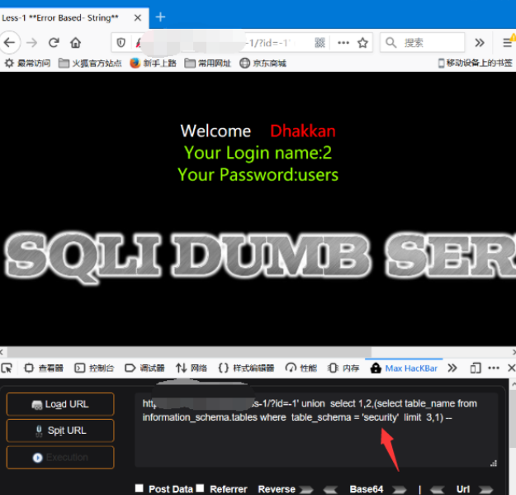Click the Reverse forward arrow
The image size is (516, 495).
pyautogui.click(x=306, y=489)
